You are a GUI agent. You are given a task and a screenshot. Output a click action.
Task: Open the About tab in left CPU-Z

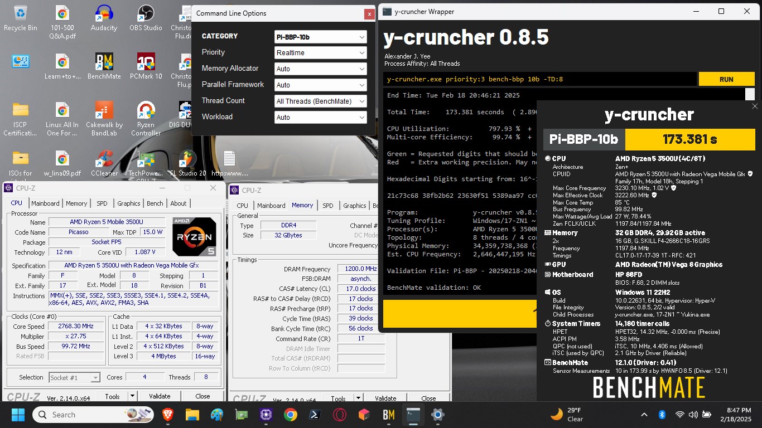tap(179, 203)
